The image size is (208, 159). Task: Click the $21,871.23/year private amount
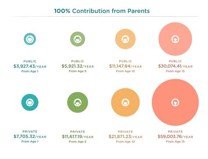126,137
